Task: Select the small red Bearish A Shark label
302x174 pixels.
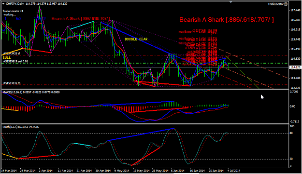Action: (81, 19)
